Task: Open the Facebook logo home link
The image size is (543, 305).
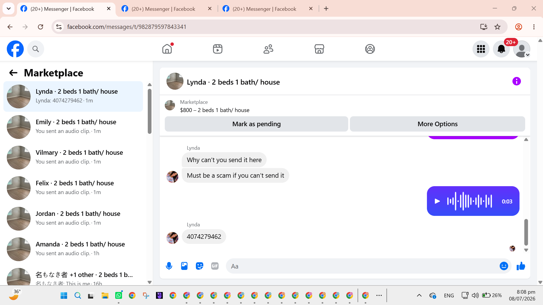Action: point(15,49)
